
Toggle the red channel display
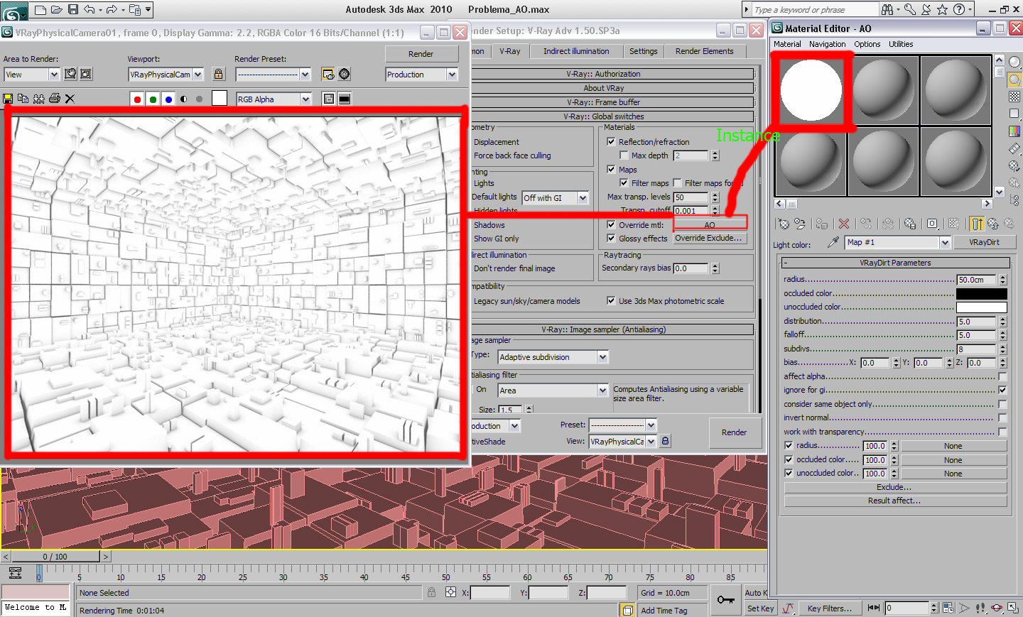pos(137,99)
